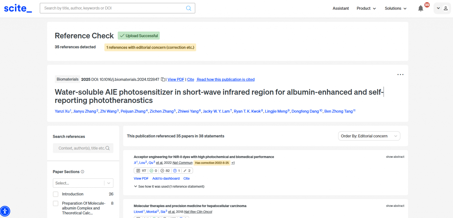Click Read how this publication is cited
Image resolution: width=453 pixels, height=218 pixels.
[225, 79]
